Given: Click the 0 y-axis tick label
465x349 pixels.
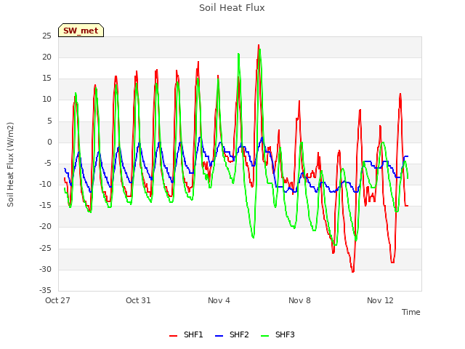Looking at the screenshot, I should coord(49,143).
